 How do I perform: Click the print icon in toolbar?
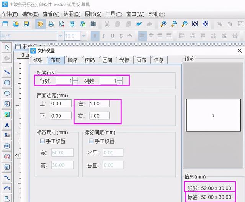click(x=51, y=24)
